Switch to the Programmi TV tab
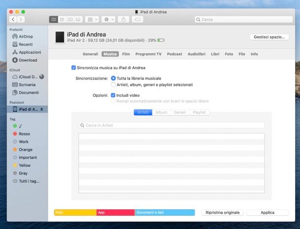300x229 pixels. tap(148, 54)
